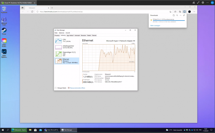The height and width of the screenshot is (133, 215).
Task: Open the Cloud PC user account avatar
Action: tap(212, 2)
